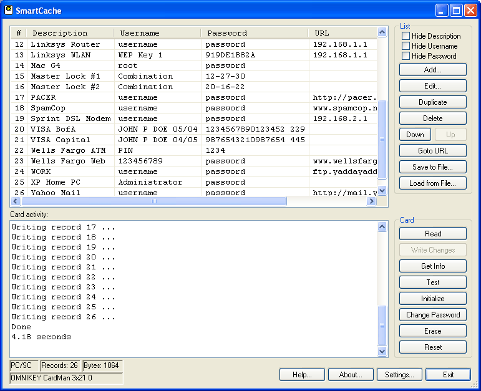Click the SmartCache title bar app icon
This screenshot has width=481, height=391.
[9, 10]
